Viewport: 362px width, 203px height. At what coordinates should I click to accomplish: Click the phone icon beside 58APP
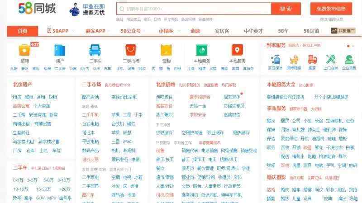[49, 31]
